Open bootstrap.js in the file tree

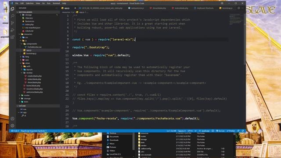(31, 54)
